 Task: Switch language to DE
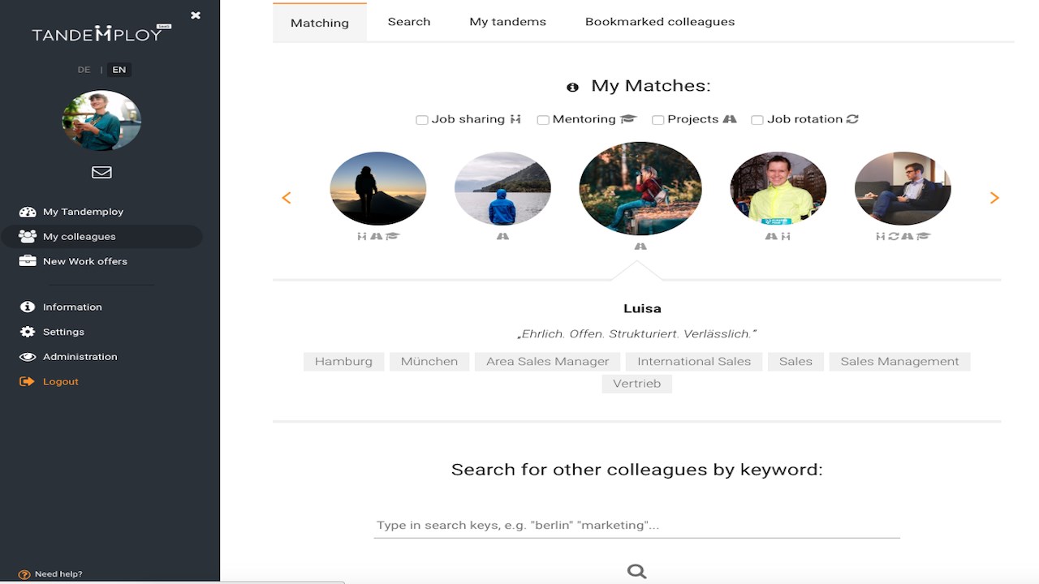point(84,70)
